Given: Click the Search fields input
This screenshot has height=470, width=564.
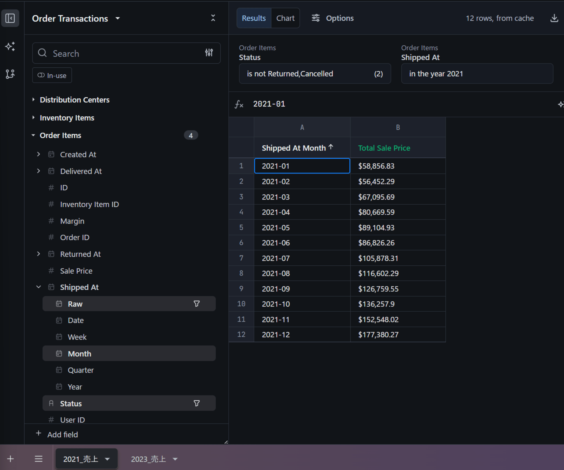Looking at the screenshot, I should pyautogui.click(x=126, y=53).
